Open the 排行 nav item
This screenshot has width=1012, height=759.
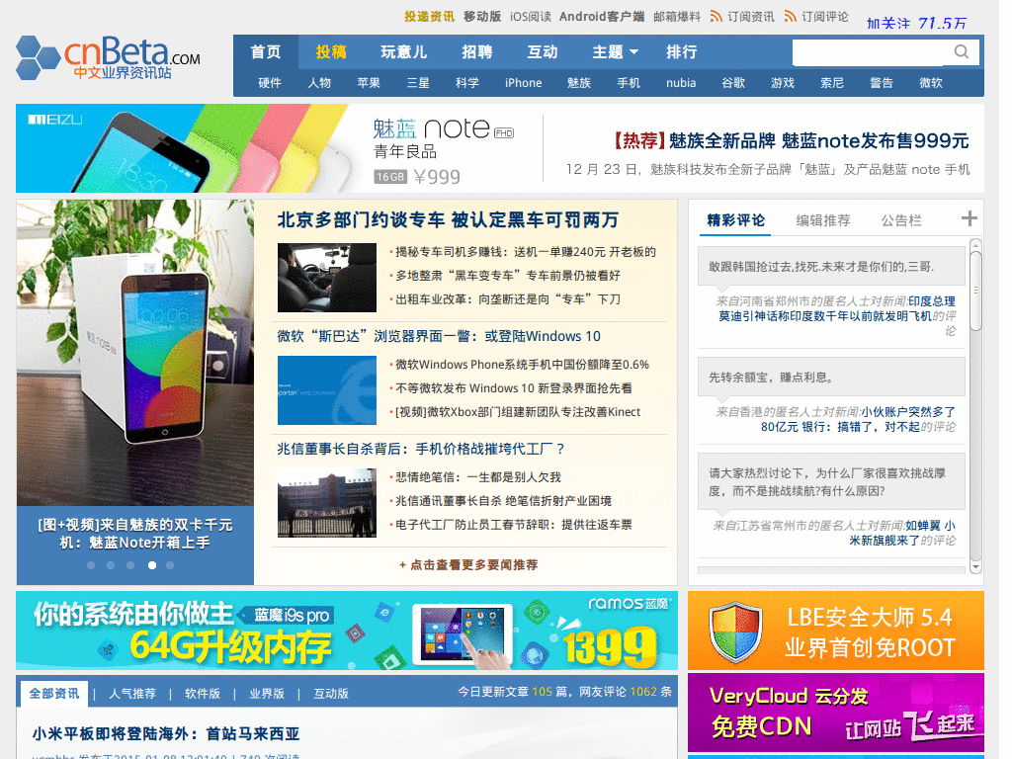682,51
